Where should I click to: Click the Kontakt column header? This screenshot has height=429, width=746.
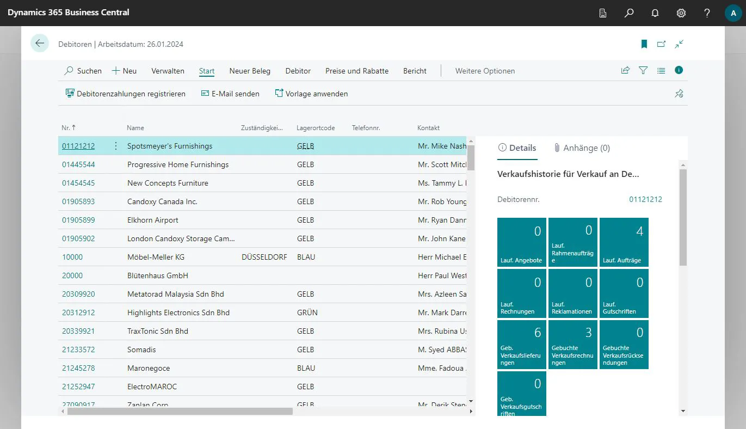coord(429,128)
